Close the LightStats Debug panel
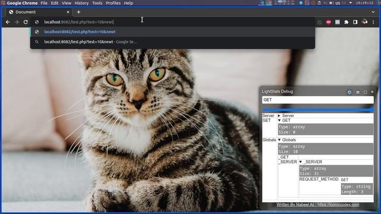 [x=372, y=92]
